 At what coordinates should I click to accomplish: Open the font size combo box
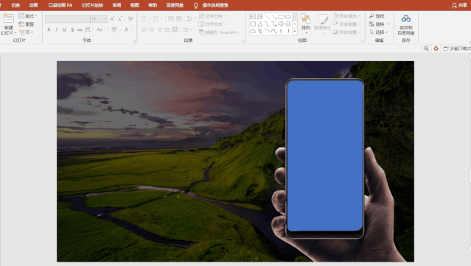tap(99, 19)
